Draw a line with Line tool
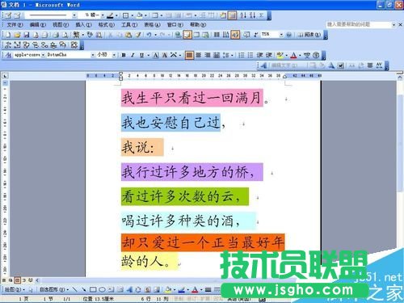Screen dimensions: 404x303 point(75,290)
